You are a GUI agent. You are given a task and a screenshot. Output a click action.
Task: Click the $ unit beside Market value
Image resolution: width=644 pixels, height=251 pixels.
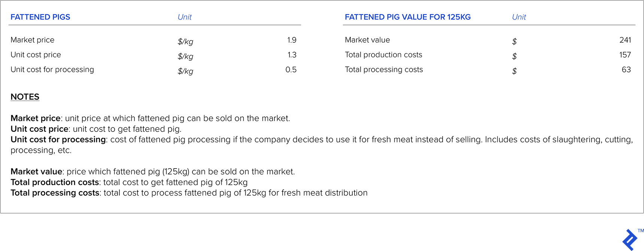click(x=514, y=42)
